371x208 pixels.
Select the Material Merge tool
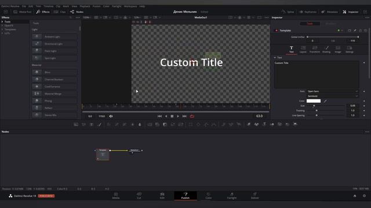click(54, 94)
